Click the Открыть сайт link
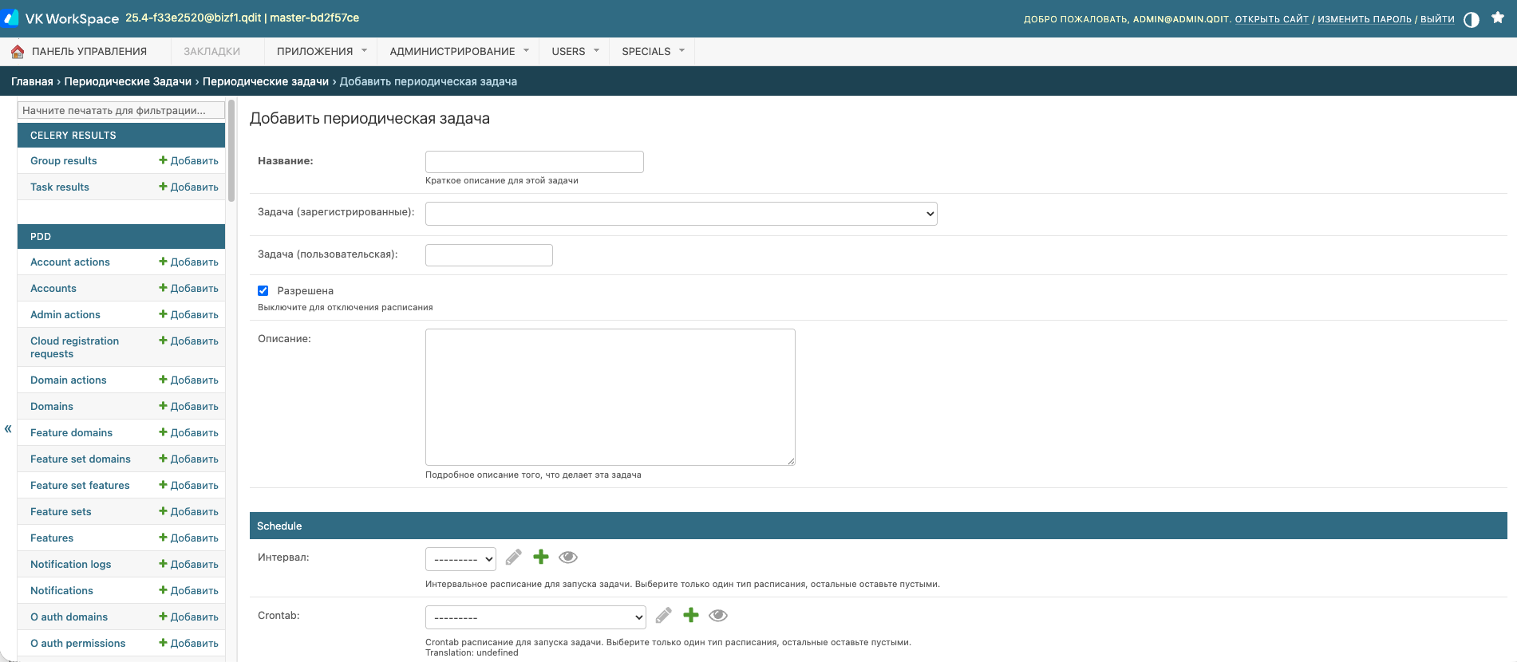 click(1272, 19)
